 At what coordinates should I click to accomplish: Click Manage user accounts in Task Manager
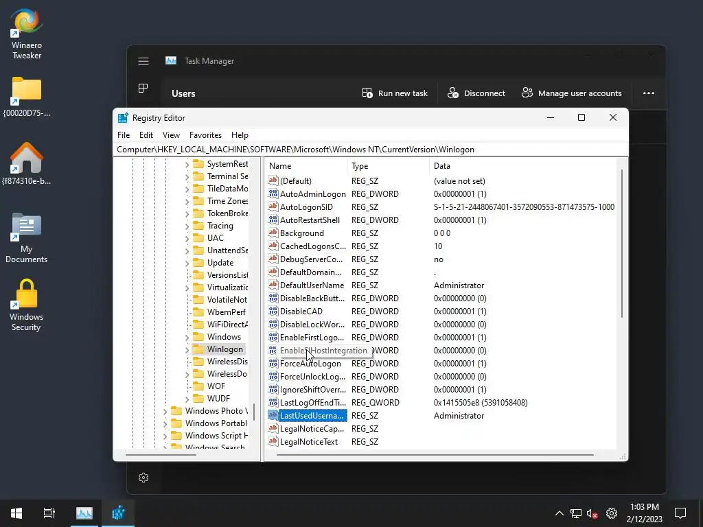(x=572, y=93)
